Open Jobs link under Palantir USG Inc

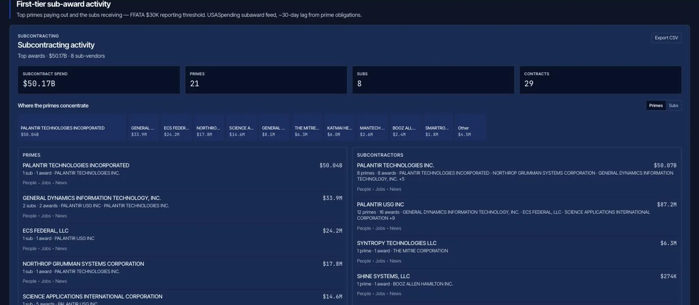coord(380,229)
